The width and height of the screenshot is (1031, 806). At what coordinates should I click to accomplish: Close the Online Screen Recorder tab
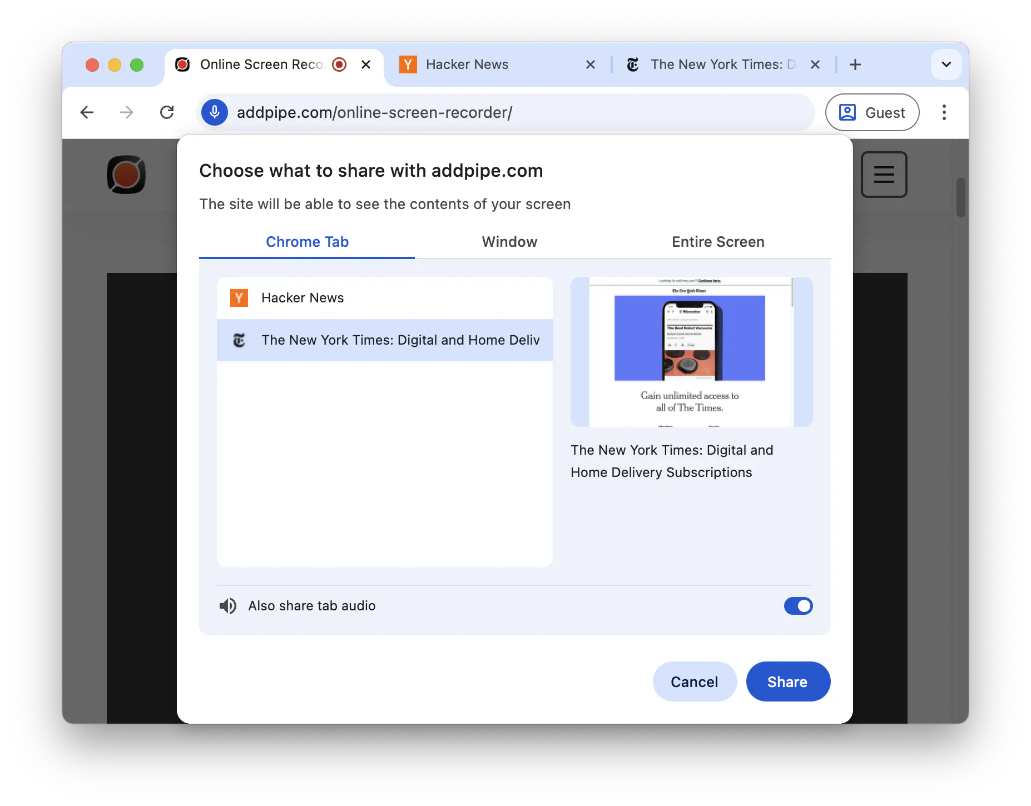pos(366,64)
